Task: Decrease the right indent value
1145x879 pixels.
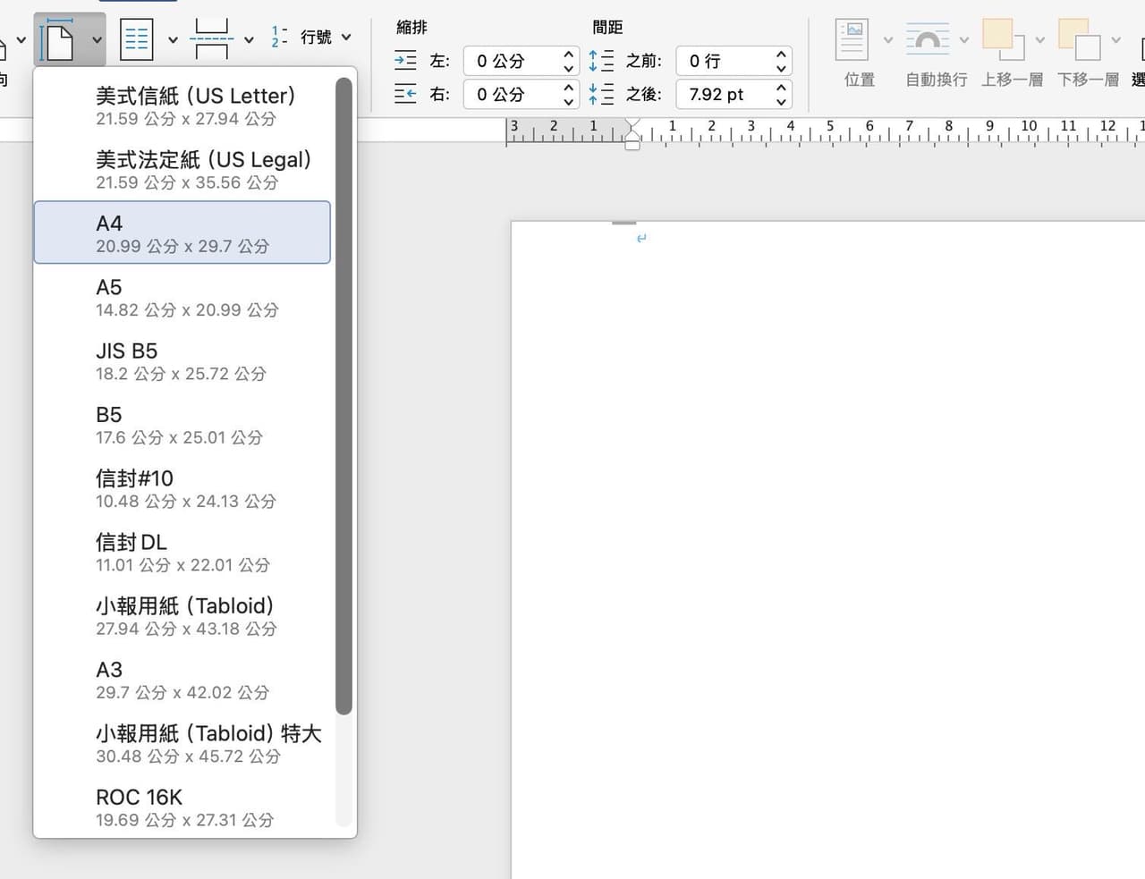Action: click(x=569, y=101)
